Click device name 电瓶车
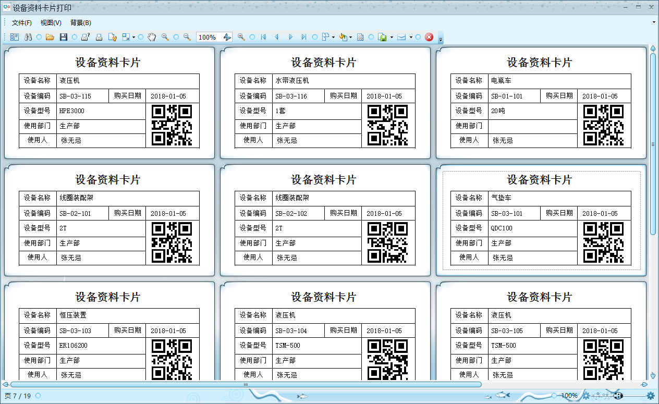Screen dimensions: 659x404 [x=501, y=81]
